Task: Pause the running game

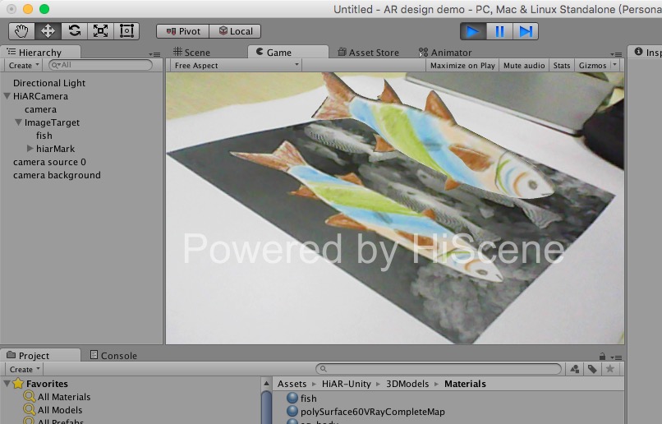Action: [x=499, y=31]
